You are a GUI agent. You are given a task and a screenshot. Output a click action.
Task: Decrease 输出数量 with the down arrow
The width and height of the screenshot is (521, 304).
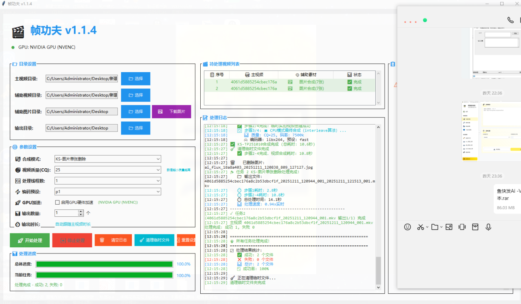[x=81, y=215]
